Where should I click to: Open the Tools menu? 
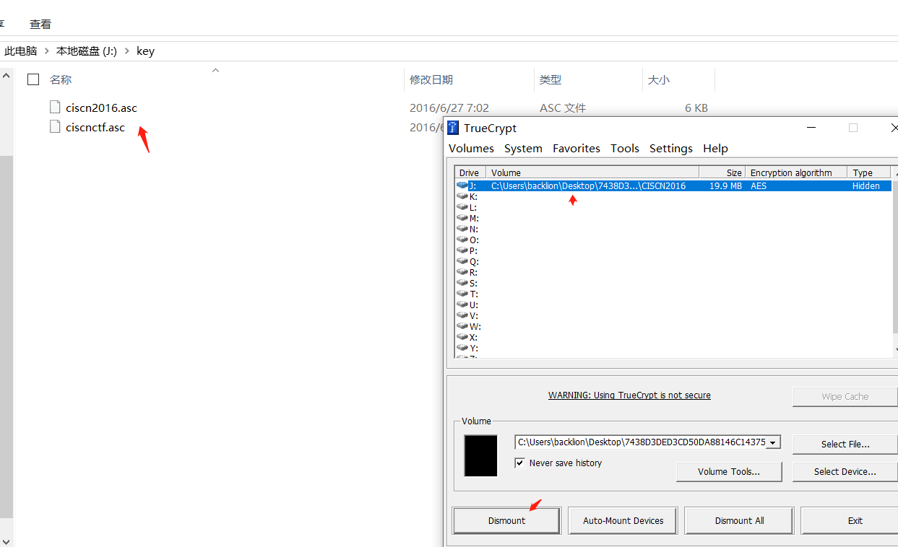coord(625,148)
